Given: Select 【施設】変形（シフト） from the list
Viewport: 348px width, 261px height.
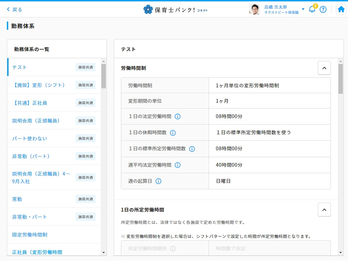Looking at the screenshot, I should (x=39, y=85).
